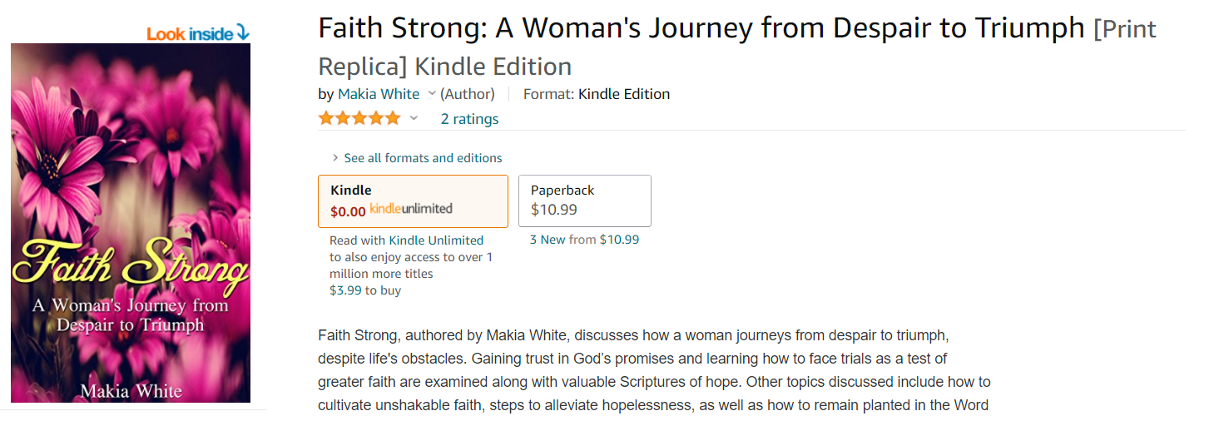Image resolution: width=1214 pixels, height=421 pixels.
Task: Click the kindleunlimited logo in Kindle box
Action: pyautogui.click(x=411, y=209)
